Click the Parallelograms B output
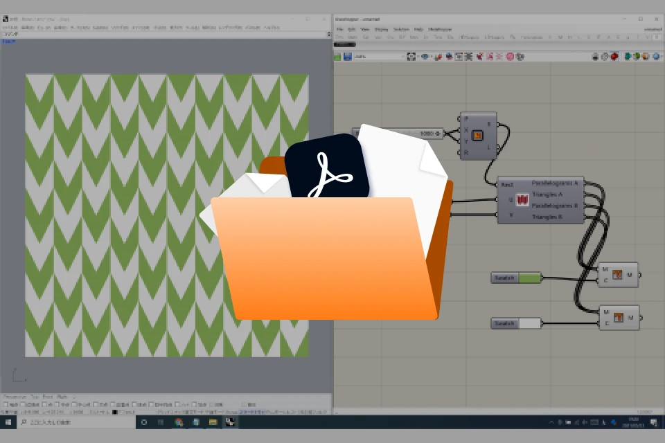 pos(555,206)
